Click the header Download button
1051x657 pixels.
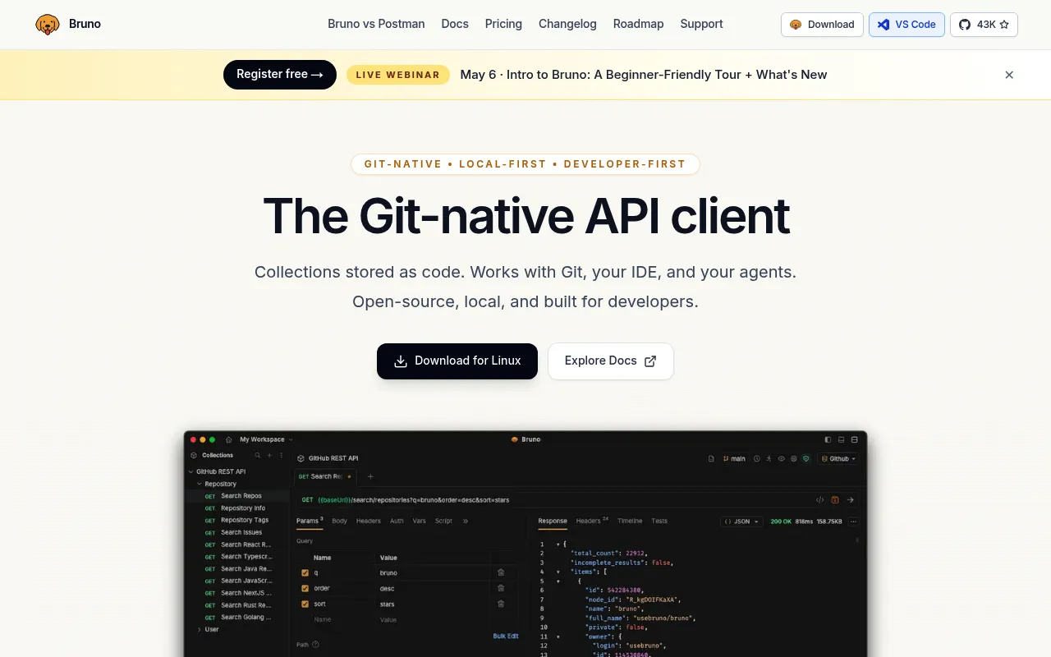(822, 25)
